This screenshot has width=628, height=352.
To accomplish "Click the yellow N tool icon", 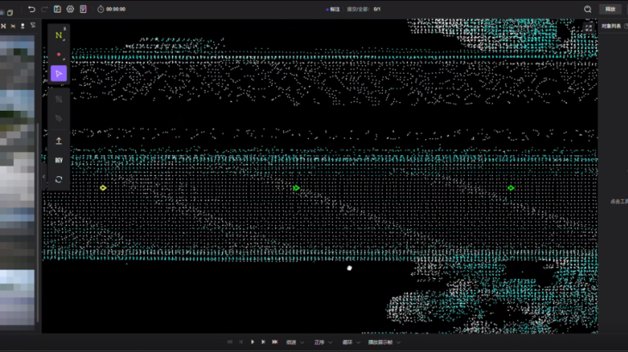I will 58,36.
